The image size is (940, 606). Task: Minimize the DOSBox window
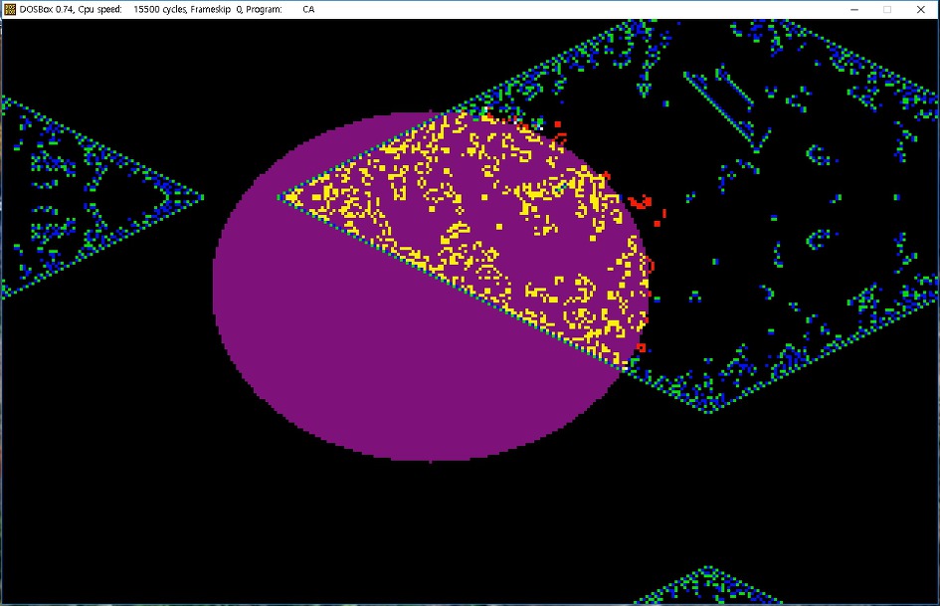coord(854,9)
